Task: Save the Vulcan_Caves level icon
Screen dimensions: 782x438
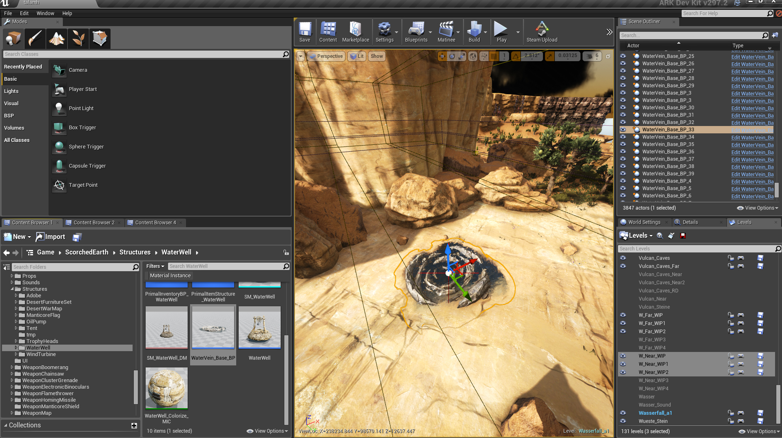Action: (x=760, y=258)
